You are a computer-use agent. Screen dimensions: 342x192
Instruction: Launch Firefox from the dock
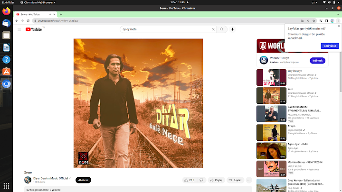click(6, 11)
